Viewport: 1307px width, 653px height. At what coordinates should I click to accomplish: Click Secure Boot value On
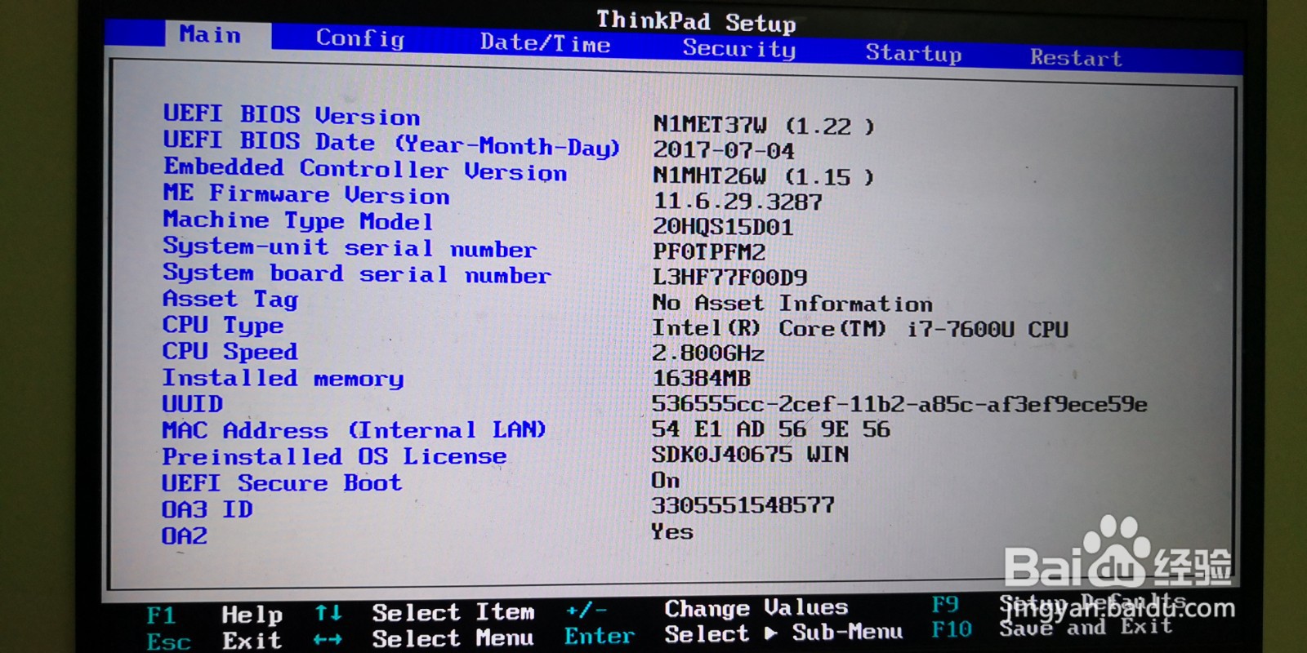point(665,480)
